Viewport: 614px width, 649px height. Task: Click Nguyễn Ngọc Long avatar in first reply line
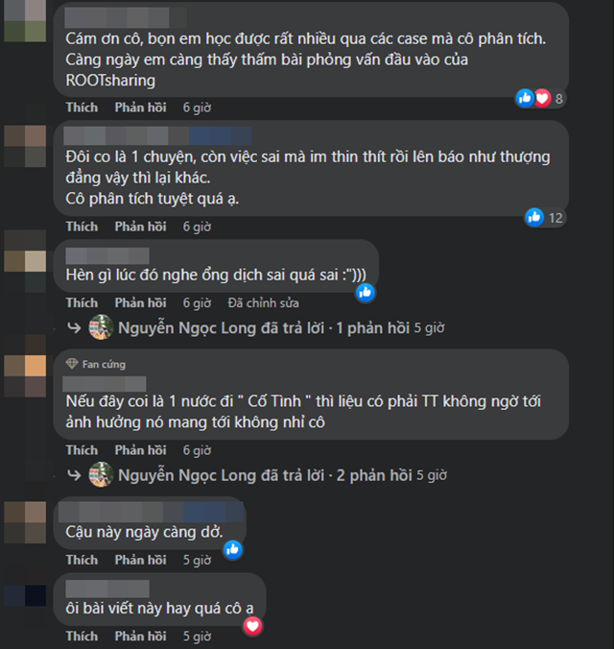(101, 327)
